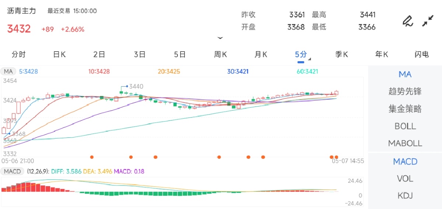Open the 5分 period dropdown triangle
This screenshot has height=209, width=442.
[x=310, y=59]
